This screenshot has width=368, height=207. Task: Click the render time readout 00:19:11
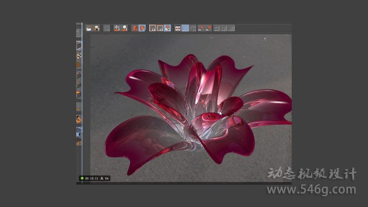(91, 178)
